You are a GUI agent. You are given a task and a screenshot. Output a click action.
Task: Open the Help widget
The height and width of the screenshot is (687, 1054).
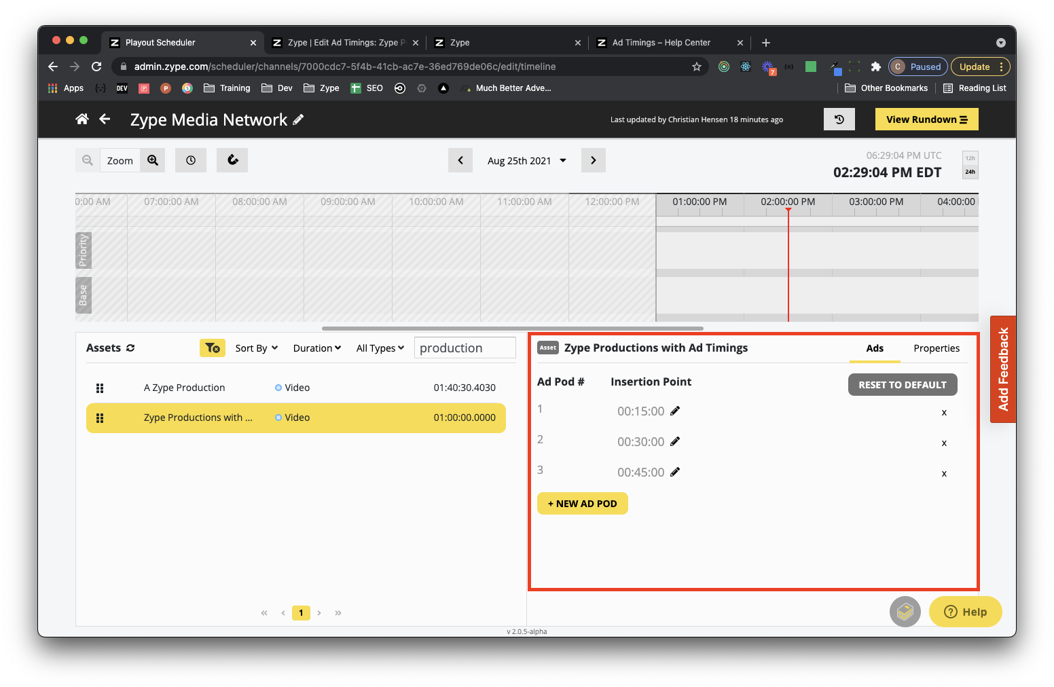click(x=965, y=612)
